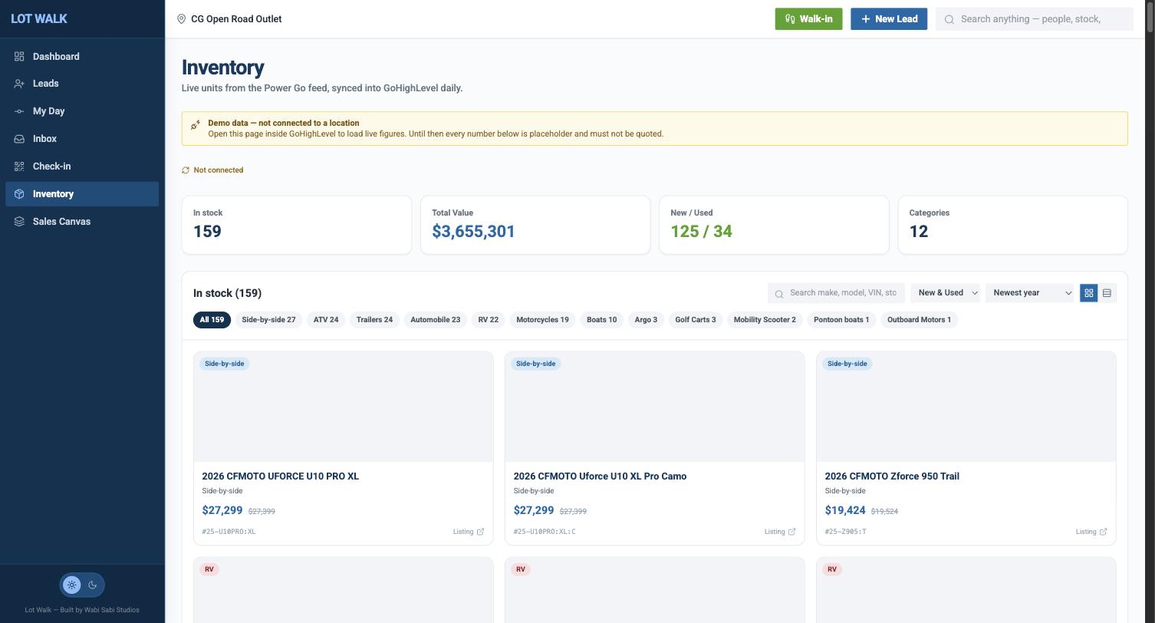1155x623 pixels.
Task: Click stock number #25-Z905:T
Action: tap(846, 532)
